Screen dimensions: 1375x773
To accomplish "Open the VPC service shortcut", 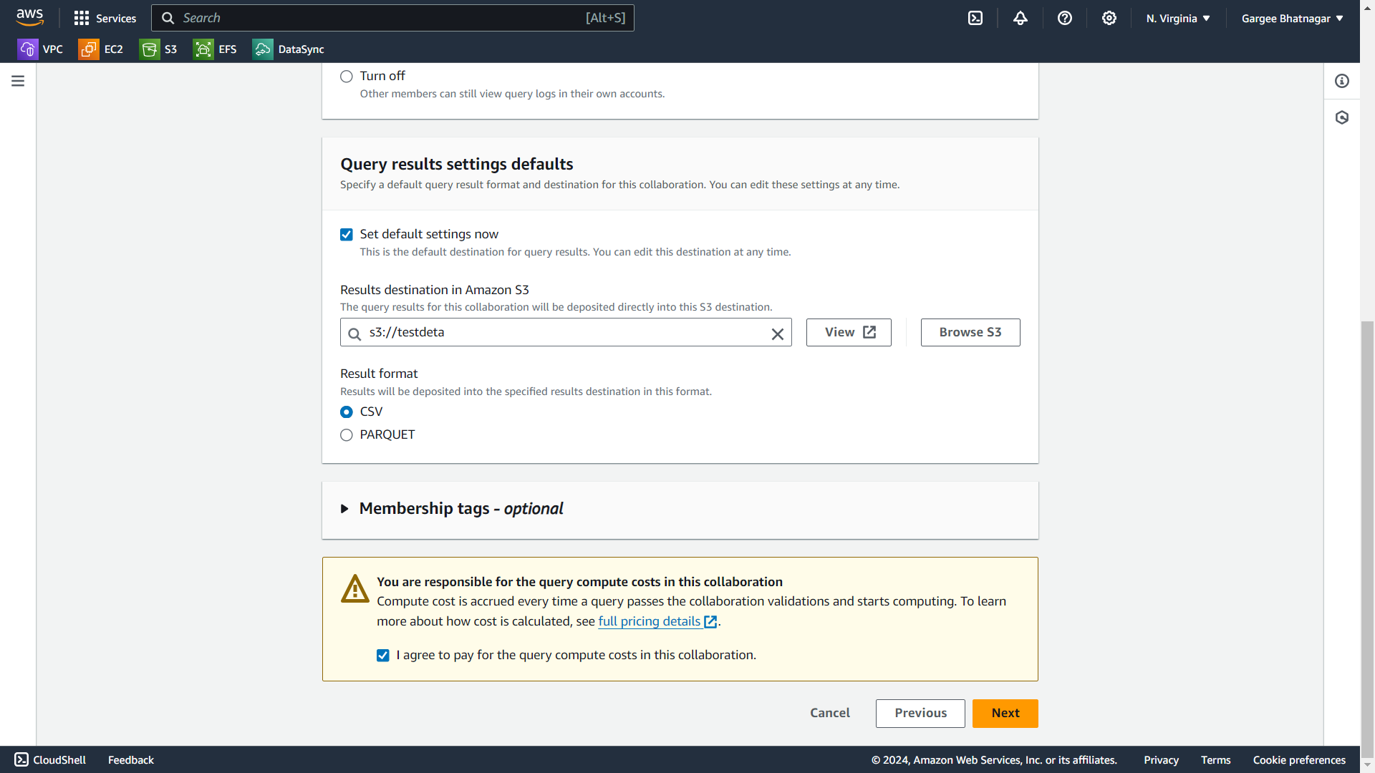I will click(41, 49).
